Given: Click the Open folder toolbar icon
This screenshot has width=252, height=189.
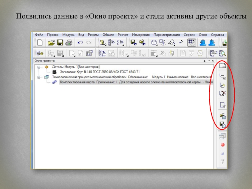Looking at the screenshot, I should point(51,43).
